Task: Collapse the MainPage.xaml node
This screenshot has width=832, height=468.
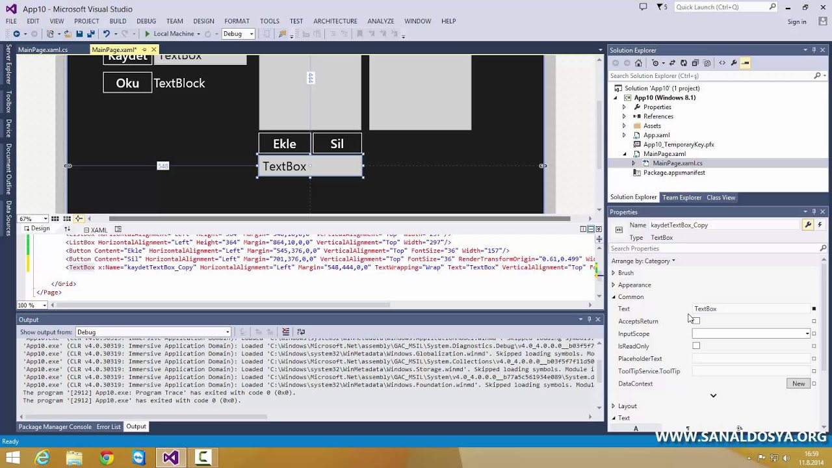Action: pyautogui.click(x=625, y=154)
